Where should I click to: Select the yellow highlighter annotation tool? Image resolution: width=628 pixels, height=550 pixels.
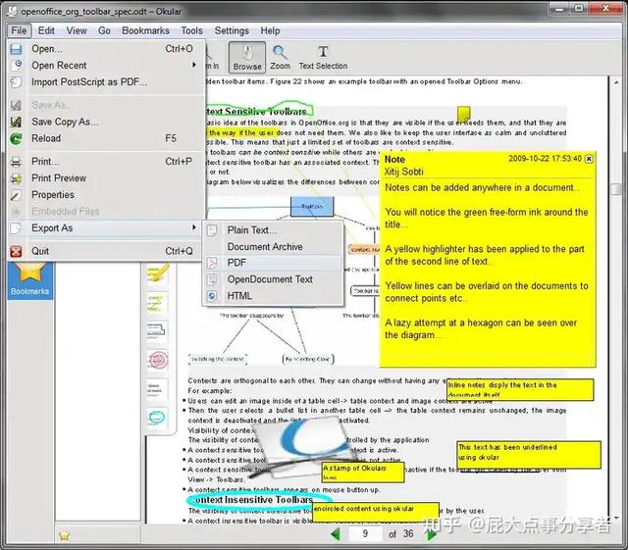click(157, 273)
